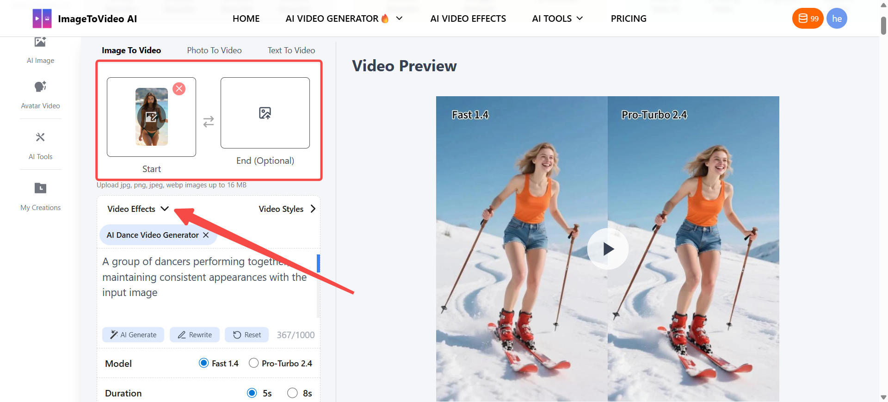Open the AI Image sidebar icon
Image resolution: width=888 pixels, height=402 pixels.
point(40,42)
